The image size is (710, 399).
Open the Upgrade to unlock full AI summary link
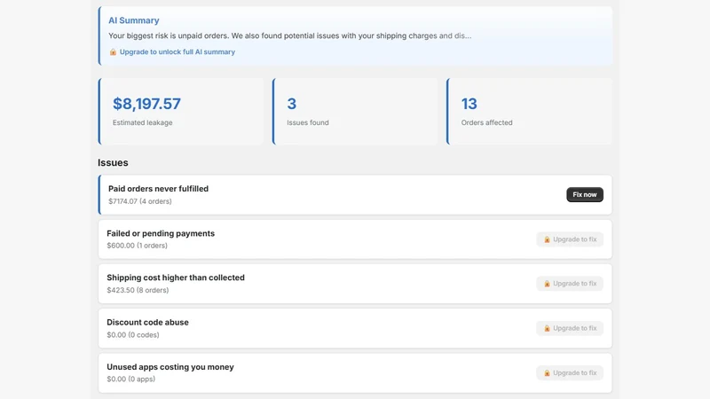(x=177, y=52)
